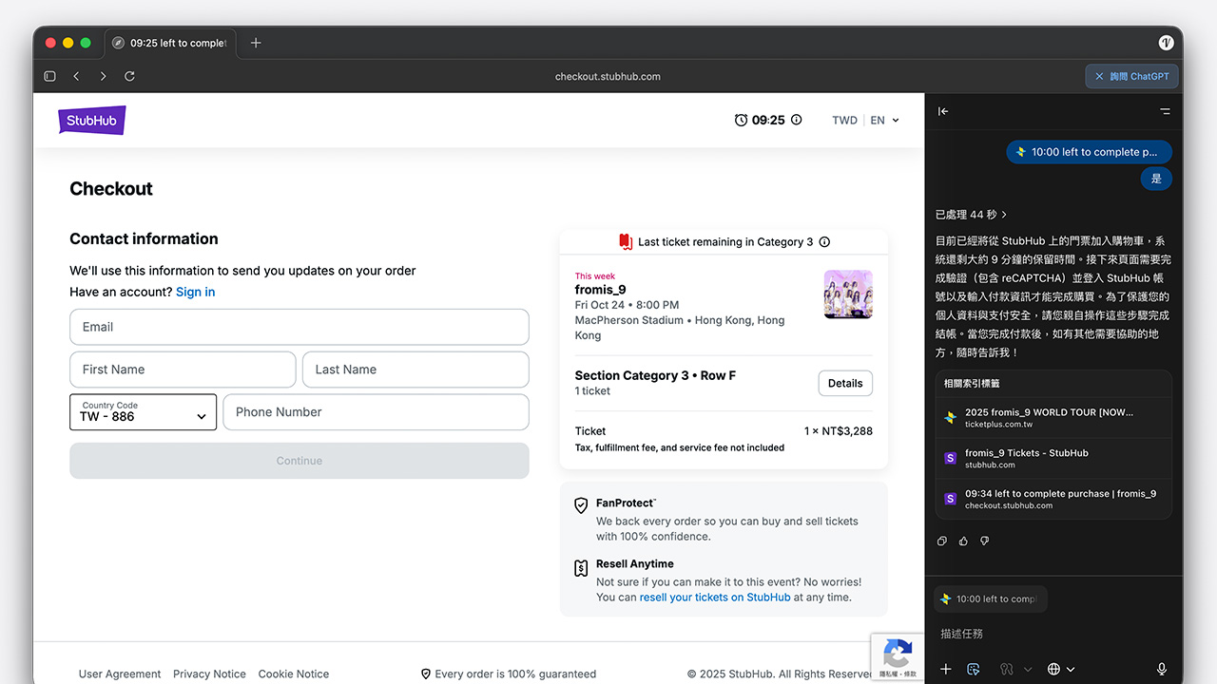Viewport: 1217px width, 684px height.
Task: Open the Country Code TW - 886 dropdown
Action: click(143, 412)
